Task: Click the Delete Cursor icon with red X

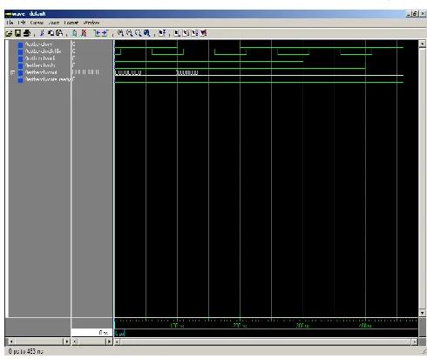Action: (x=84, y=33)
